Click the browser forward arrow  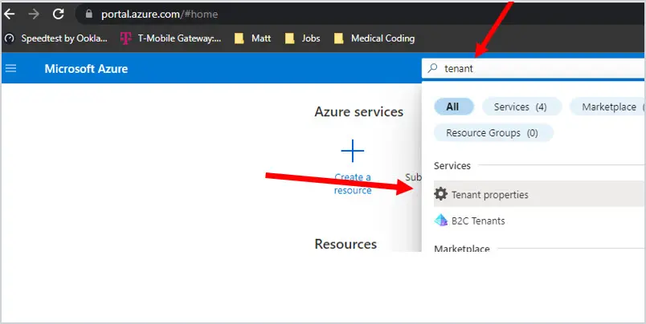[x=34, y=14]
